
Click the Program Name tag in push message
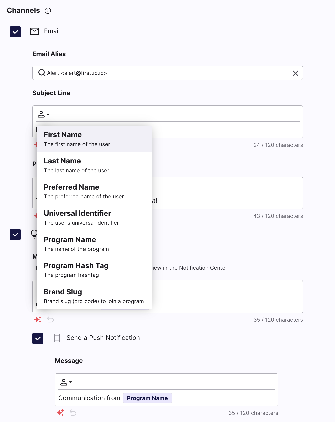pos(147,398)
